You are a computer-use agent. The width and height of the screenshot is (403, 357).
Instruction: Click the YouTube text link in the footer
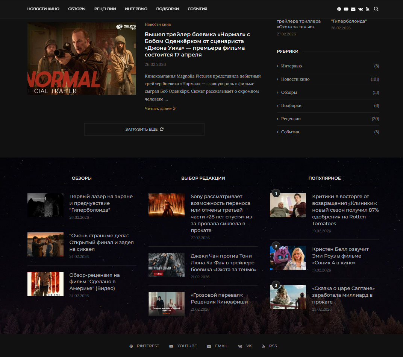click(187, 346)
